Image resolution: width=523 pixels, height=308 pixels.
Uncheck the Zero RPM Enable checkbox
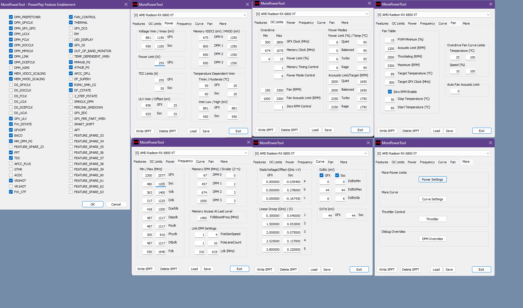pos(390,92)
